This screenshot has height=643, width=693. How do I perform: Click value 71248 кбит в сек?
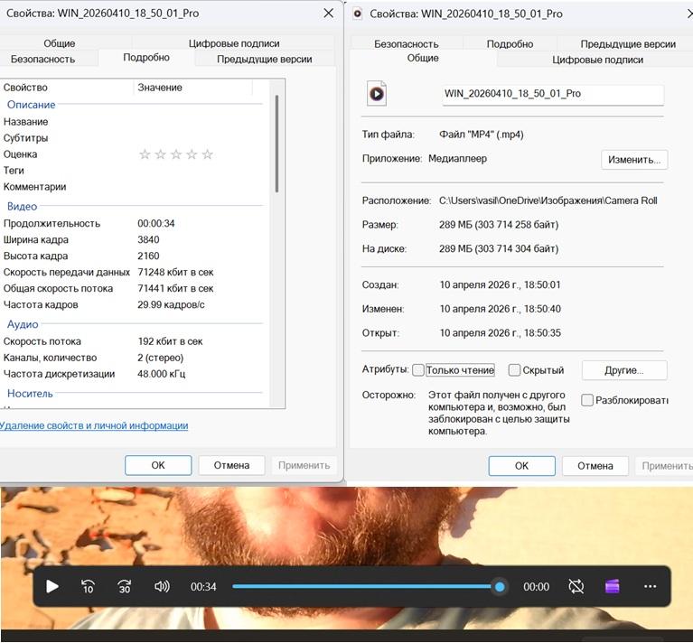coord(175,272)
